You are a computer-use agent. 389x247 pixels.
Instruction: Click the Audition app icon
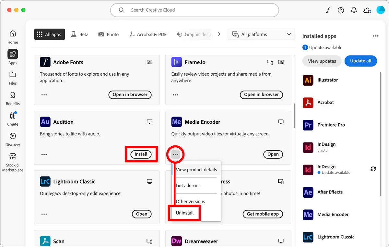click(x=45, y=122)
